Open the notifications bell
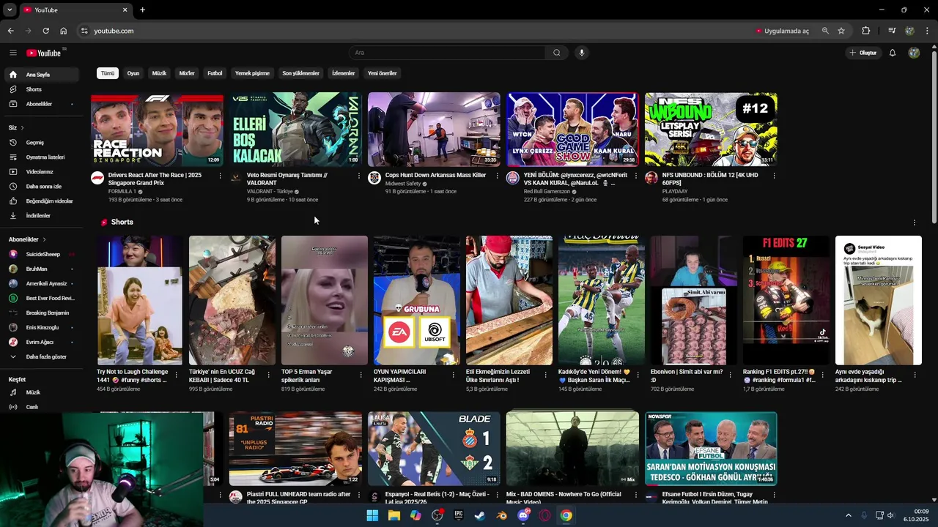Viewport: 938px width, 527px height. [893, 53]
